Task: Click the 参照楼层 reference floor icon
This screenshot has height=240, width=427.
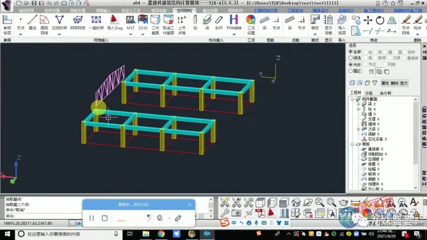Action: [x=7, y=25]
